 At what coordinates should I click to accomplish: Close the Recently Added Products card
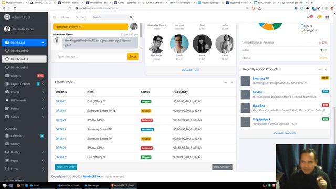325,70
